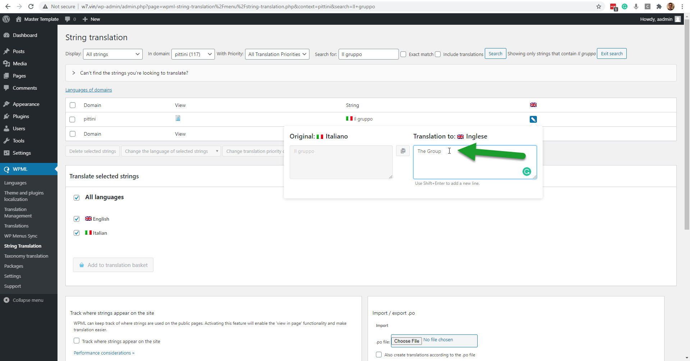This screenshot has width=690, height=361.
Task: Click the New plus item in admin bar
Action: click(x=91, y=19)
